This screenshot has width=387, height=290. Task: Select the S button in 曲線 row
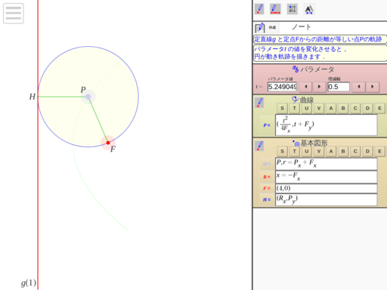(282, 108)
